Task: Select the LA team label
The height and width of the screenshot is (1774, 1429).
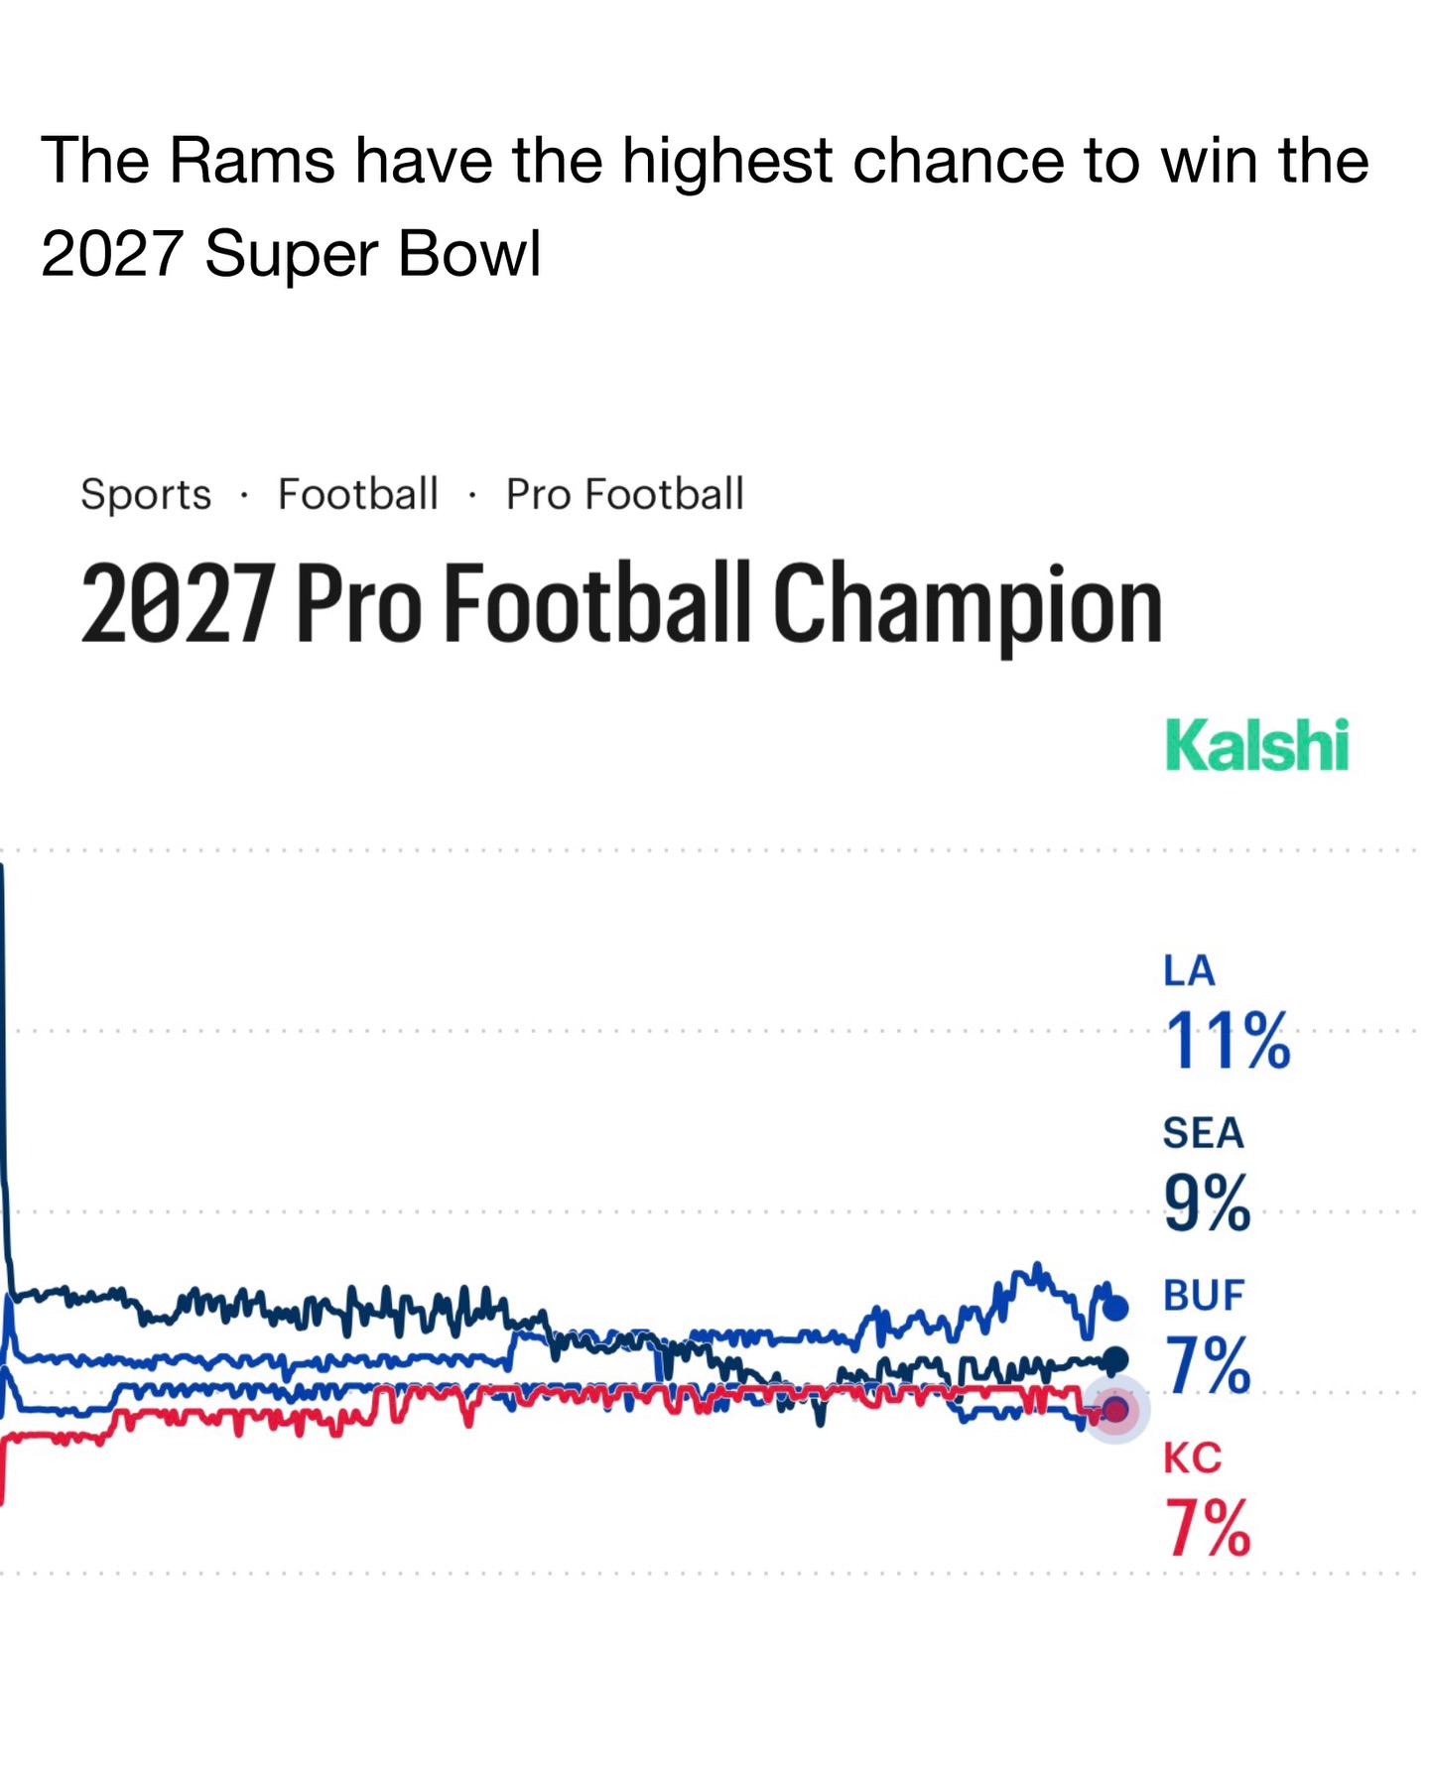Action: (1189, 970)
